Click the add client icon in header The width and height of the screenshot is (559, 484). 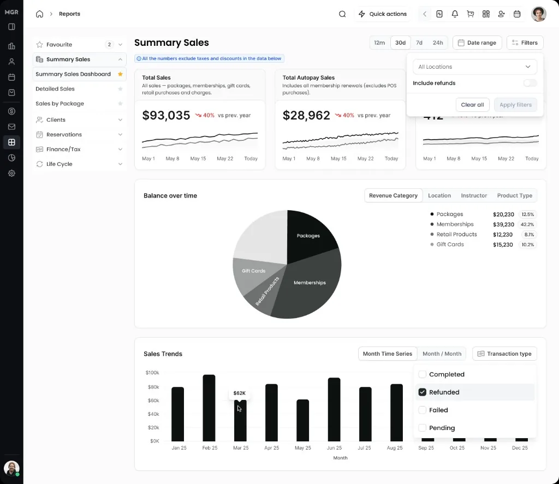(x=502, y=14)
